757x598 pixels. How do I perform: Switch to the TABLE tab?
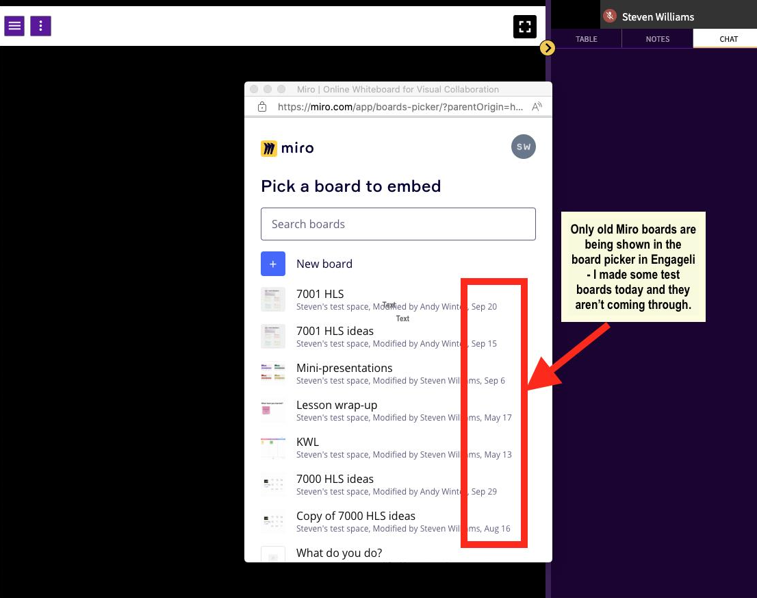click(586, 39)
